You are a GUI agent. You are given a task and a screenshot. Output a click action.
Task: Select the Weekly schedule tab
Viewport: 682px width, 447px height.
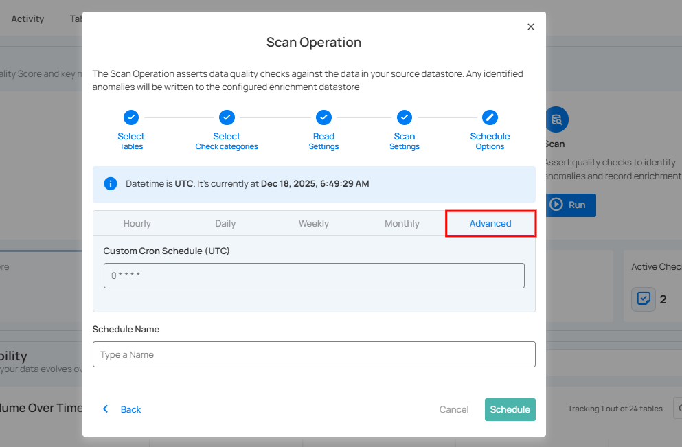coord(314,223)
